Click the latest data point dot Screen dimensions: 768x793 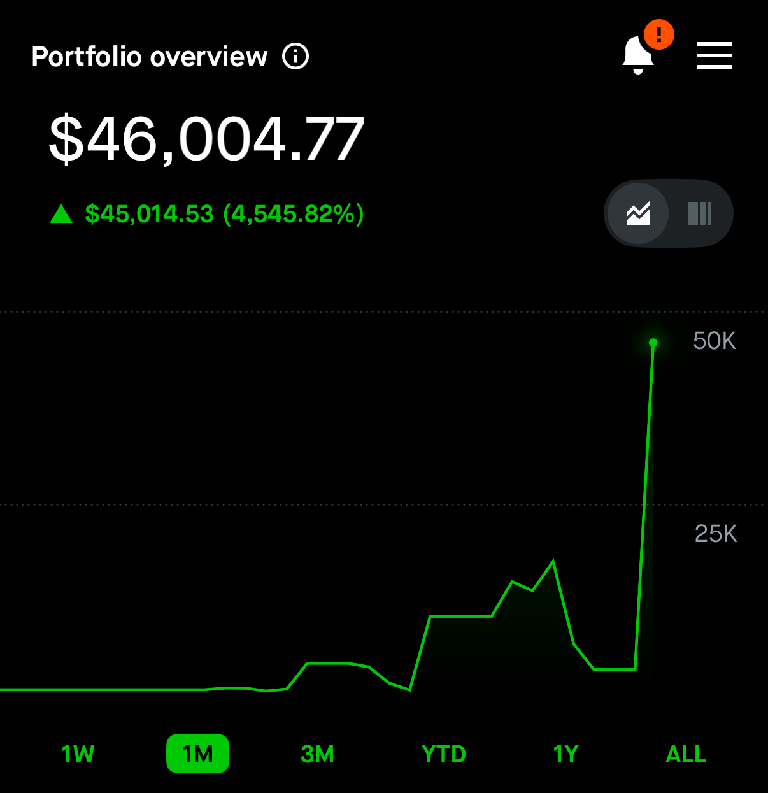tap(653, 343)
